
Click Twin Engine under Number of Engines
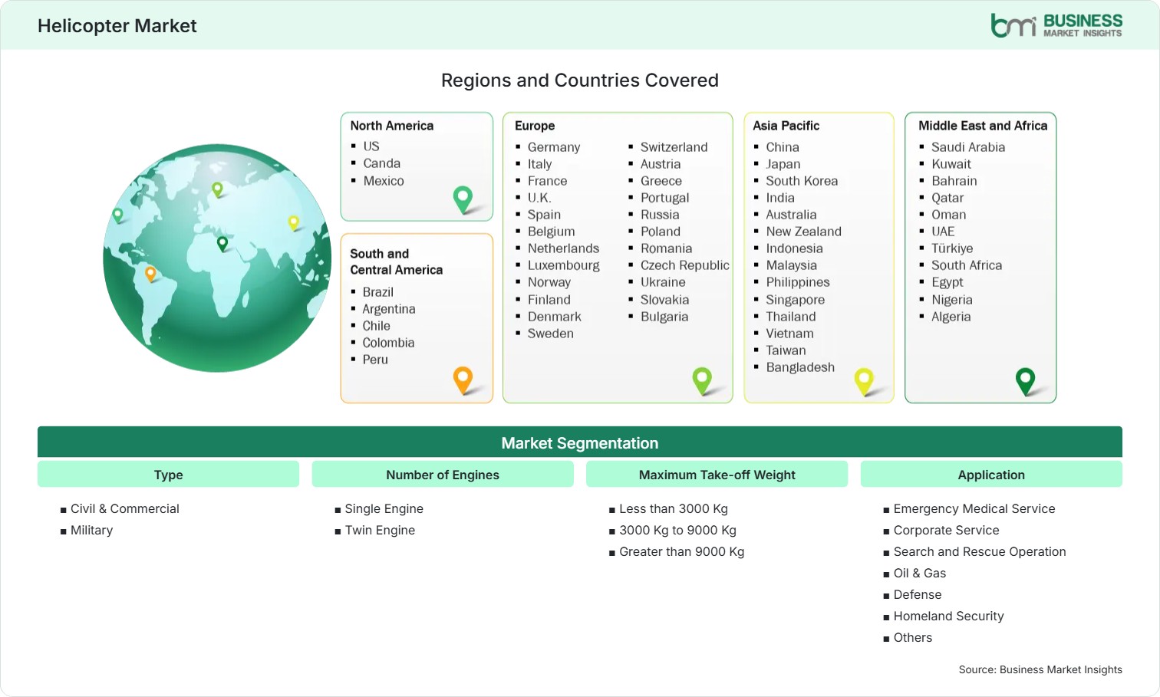pos(380,530)
